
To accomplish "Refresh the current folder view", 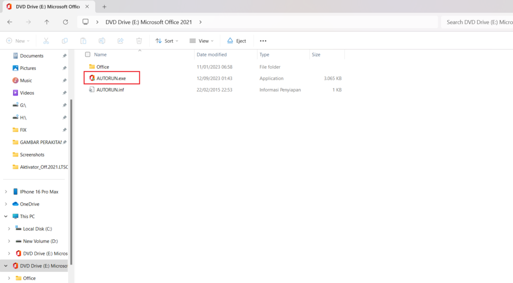I will (x=66, y=22).
